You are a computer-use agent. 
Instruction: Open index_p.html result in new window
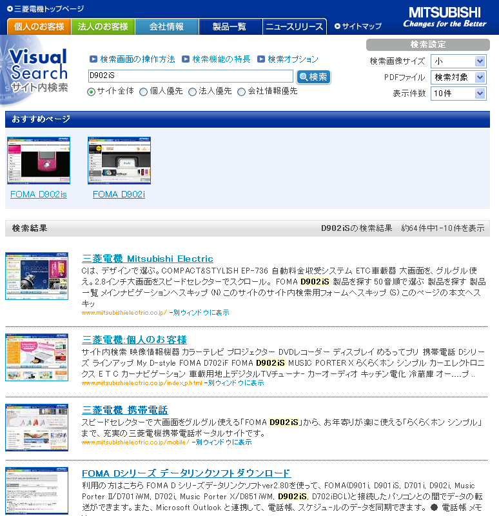click(236, 383)
